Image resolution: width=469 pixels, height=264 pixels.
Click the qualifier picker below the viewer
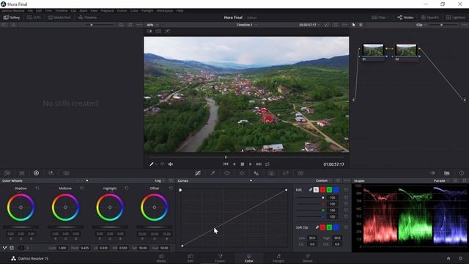tap(152, 164)
